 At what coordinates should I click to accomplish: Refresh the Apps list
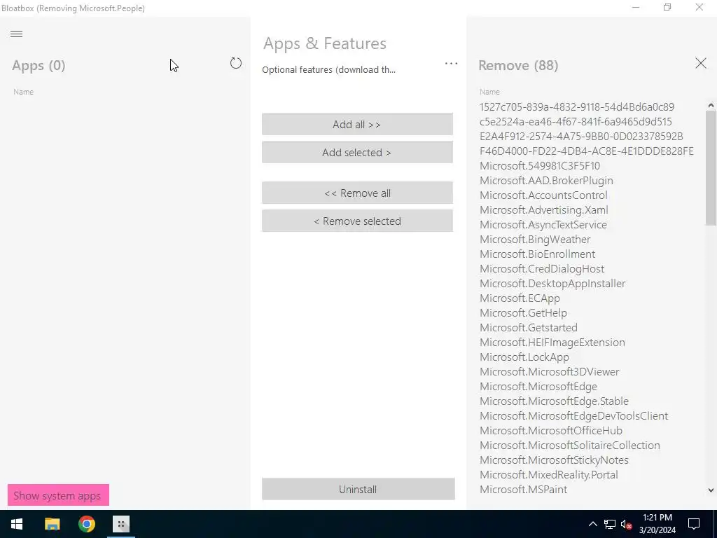click(235, 63)
